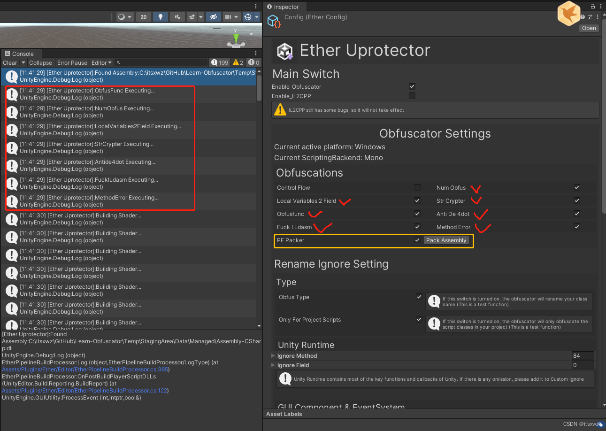
Task: Toggle console Collapse mode
Action: coord(41,62)
